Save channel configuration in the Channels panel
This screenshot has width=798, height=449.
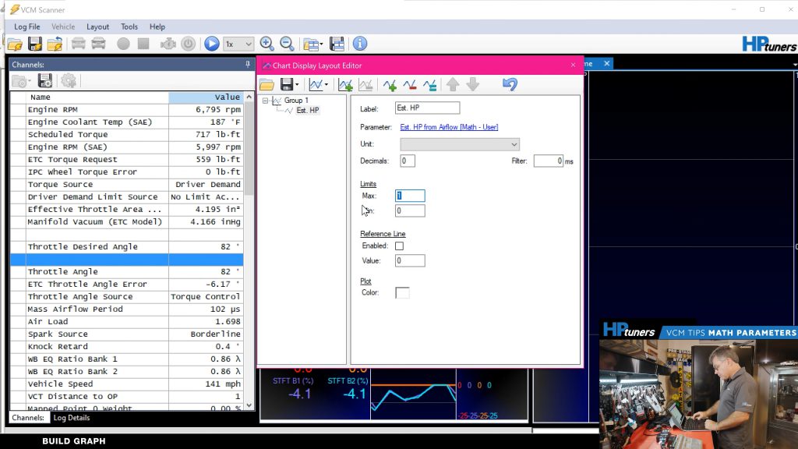pos(44,80)
